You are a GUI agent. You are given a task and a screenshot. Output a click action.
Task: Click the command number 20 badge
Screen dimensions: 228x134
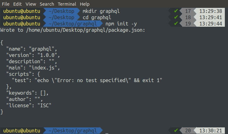188,131
